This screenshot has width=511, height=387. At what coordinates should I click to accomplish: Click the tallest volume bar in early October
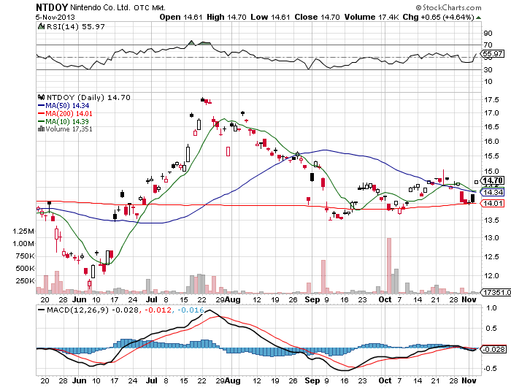click(389, 266)
